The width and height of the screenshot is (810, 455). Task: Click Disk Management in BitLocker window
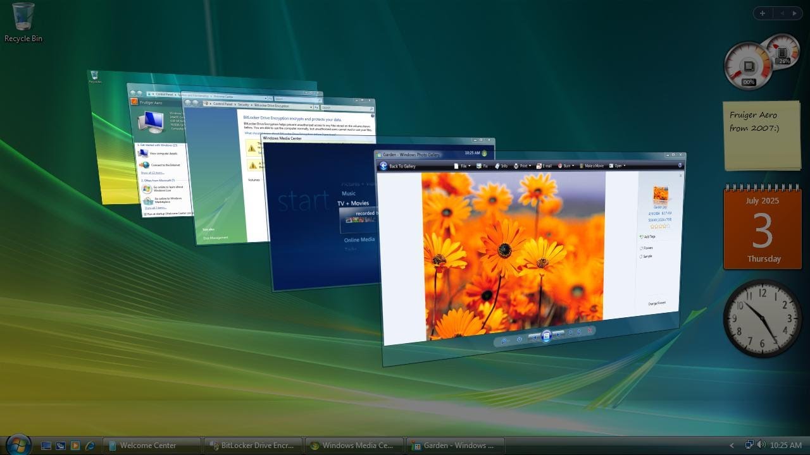215,238
